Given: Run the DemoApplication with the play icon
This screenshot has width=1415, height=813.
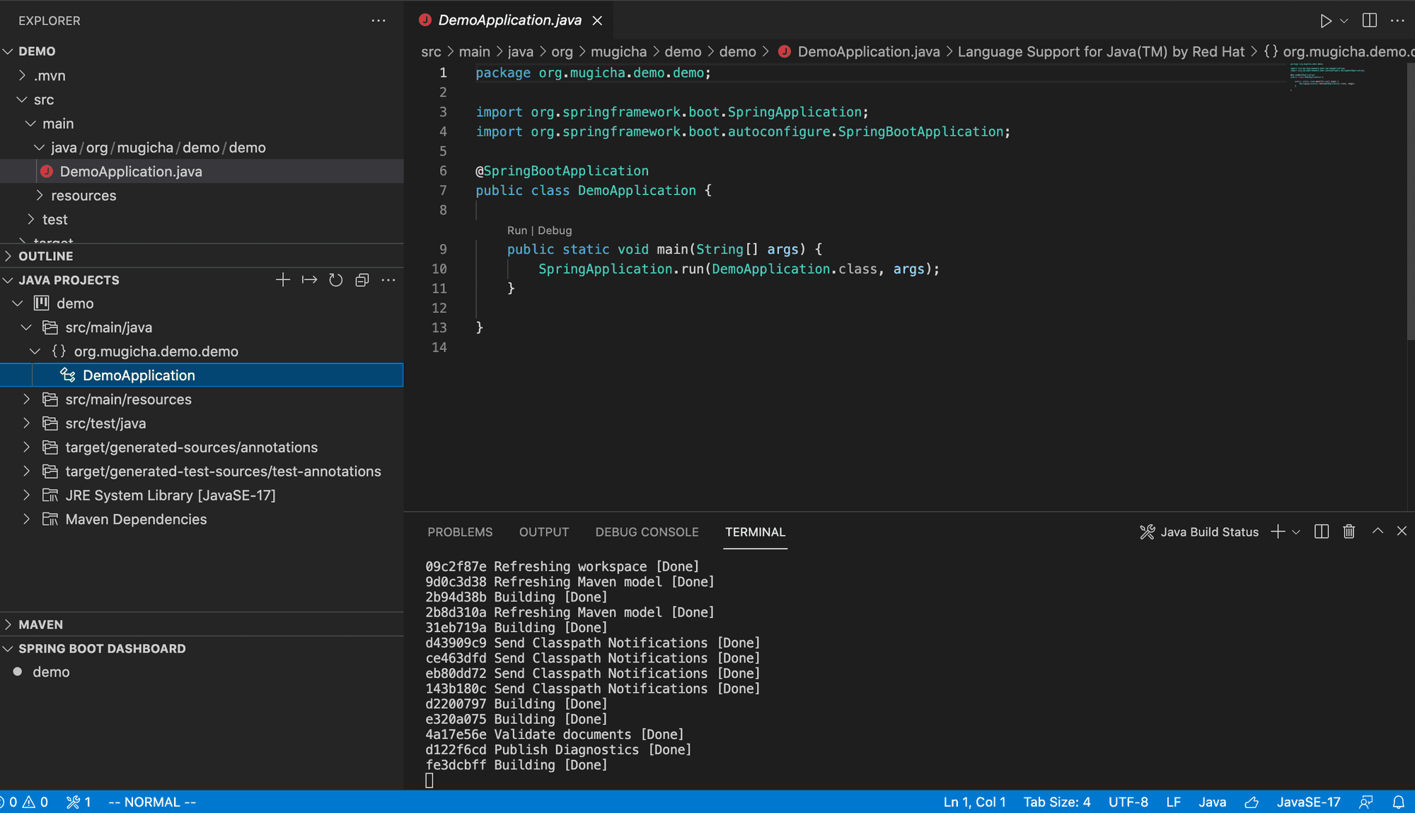Looking at the screenshot, I should (1326, 21).
